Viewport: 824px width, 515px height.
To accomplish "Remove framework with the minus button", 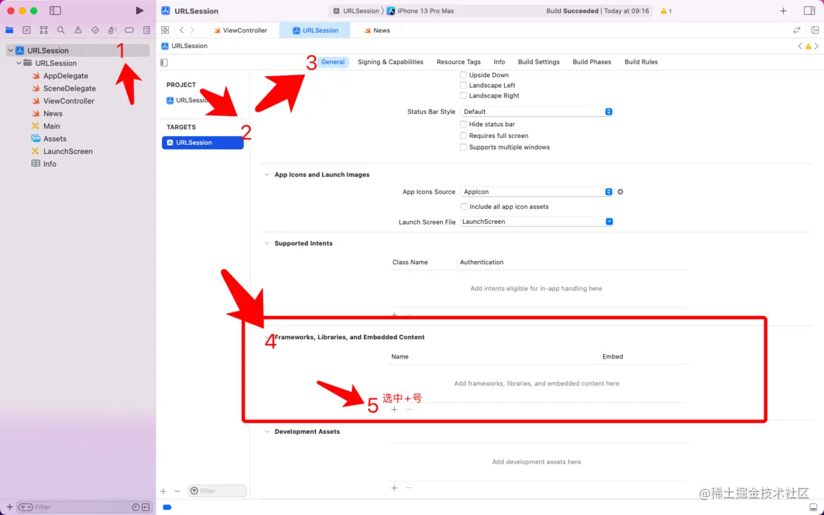I will coord(409,409).
